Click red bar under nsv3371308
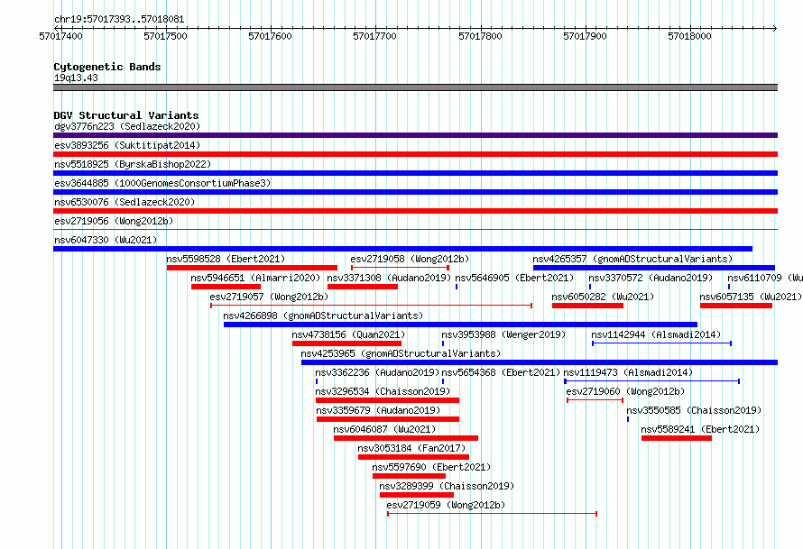Image resolution: width=803 pixels, height=549 pixels. coord(363,287)
